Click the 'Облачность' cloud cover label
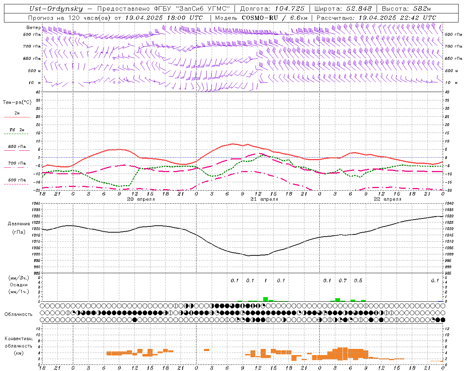464x371 pixels. click(x=18, y=314)
